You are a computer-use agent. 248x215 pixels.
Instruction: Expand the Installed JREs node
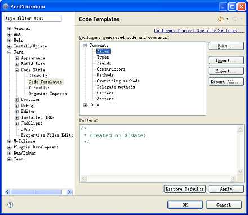pos(17,117)
